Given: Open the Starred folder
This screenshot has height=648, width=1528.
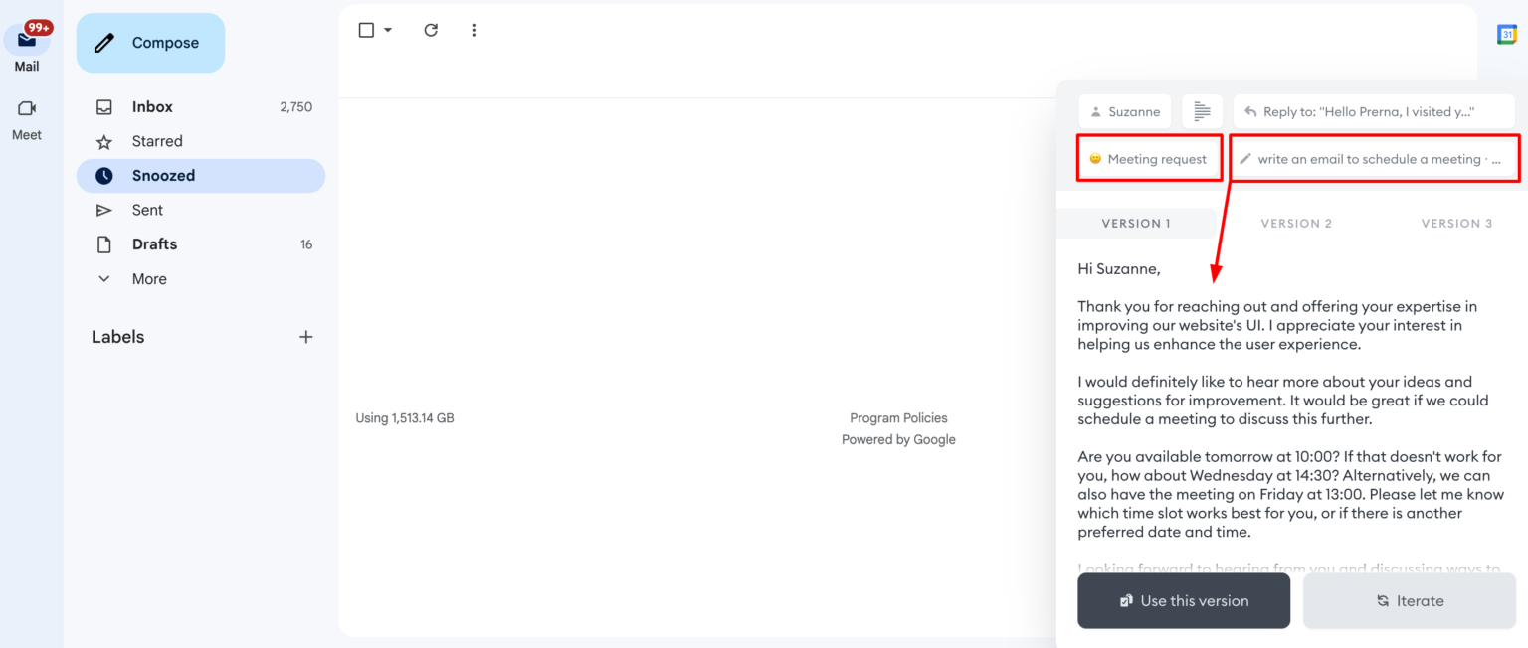Looking at the screenshot, I should click(x=157, y=141).
